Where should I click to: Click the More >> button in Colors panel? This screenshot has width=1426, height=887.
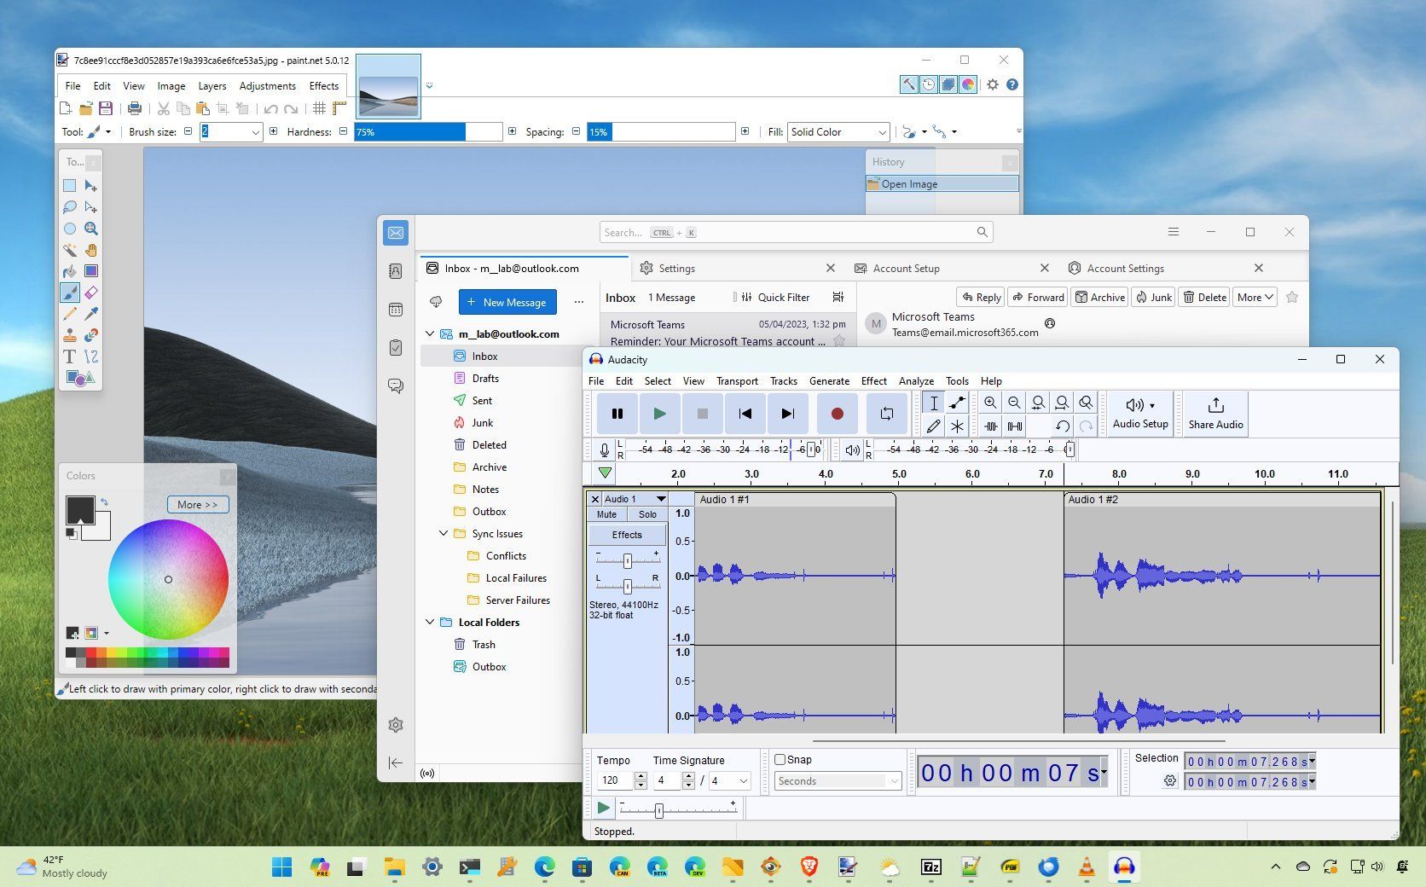click(198, 505)
